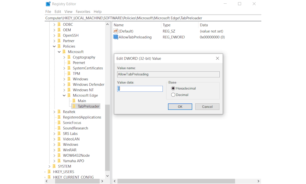Open the Favorites menu
The image size is (306, 184).
[83, 12]
